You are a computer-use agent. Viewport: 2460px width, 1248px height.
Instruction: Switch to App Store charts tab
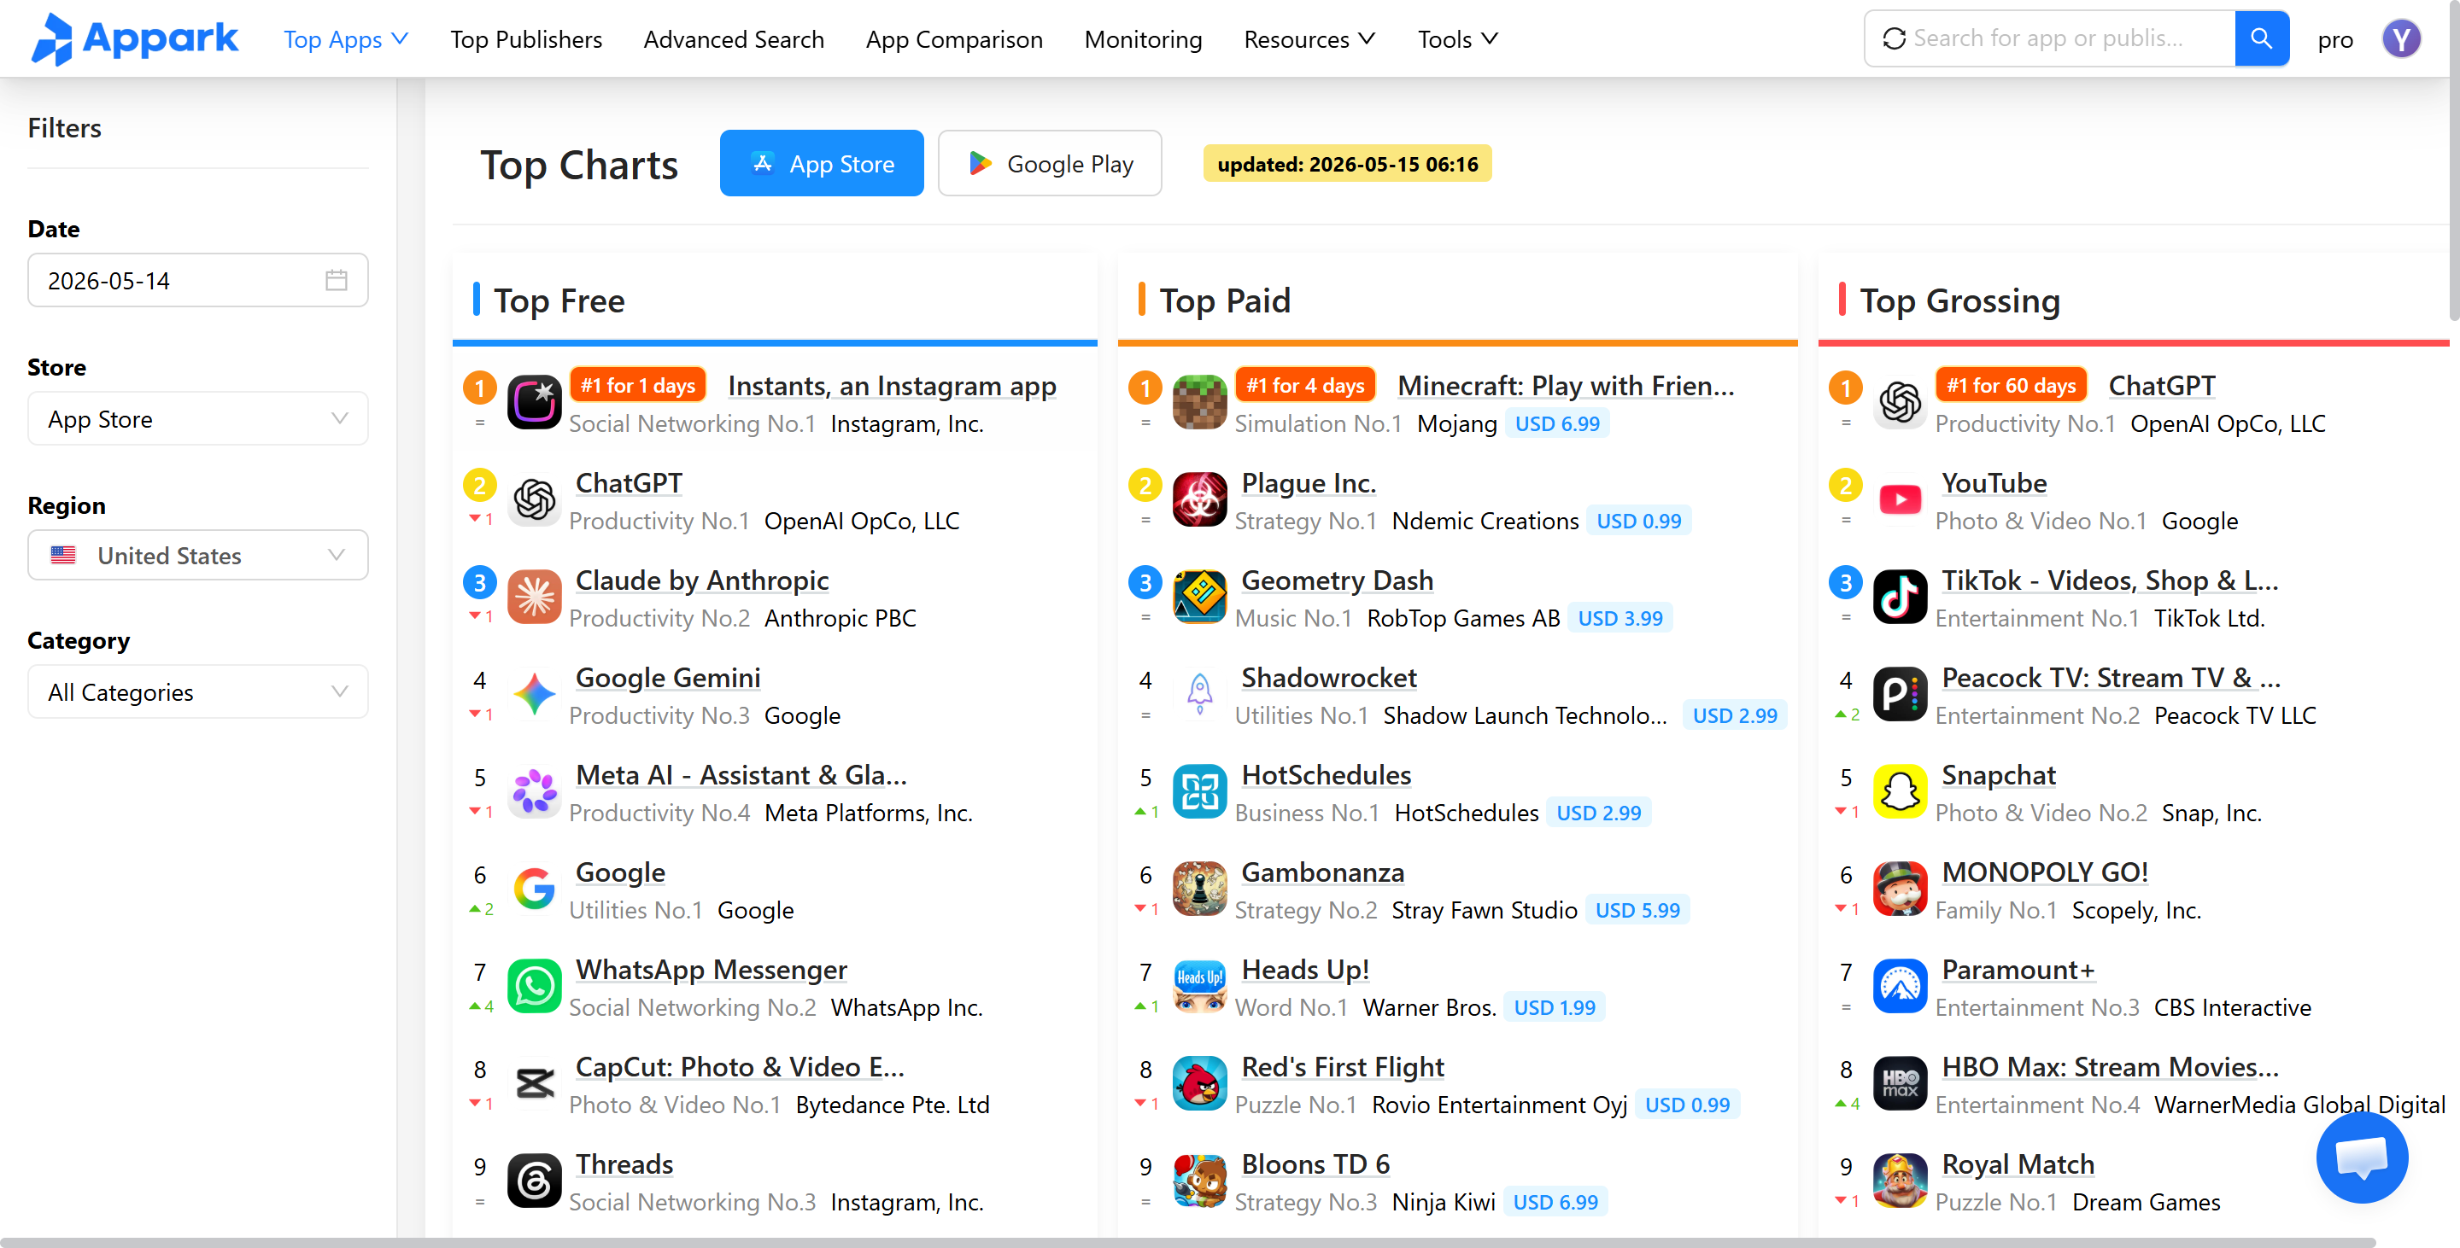click(x=821, y=164)
